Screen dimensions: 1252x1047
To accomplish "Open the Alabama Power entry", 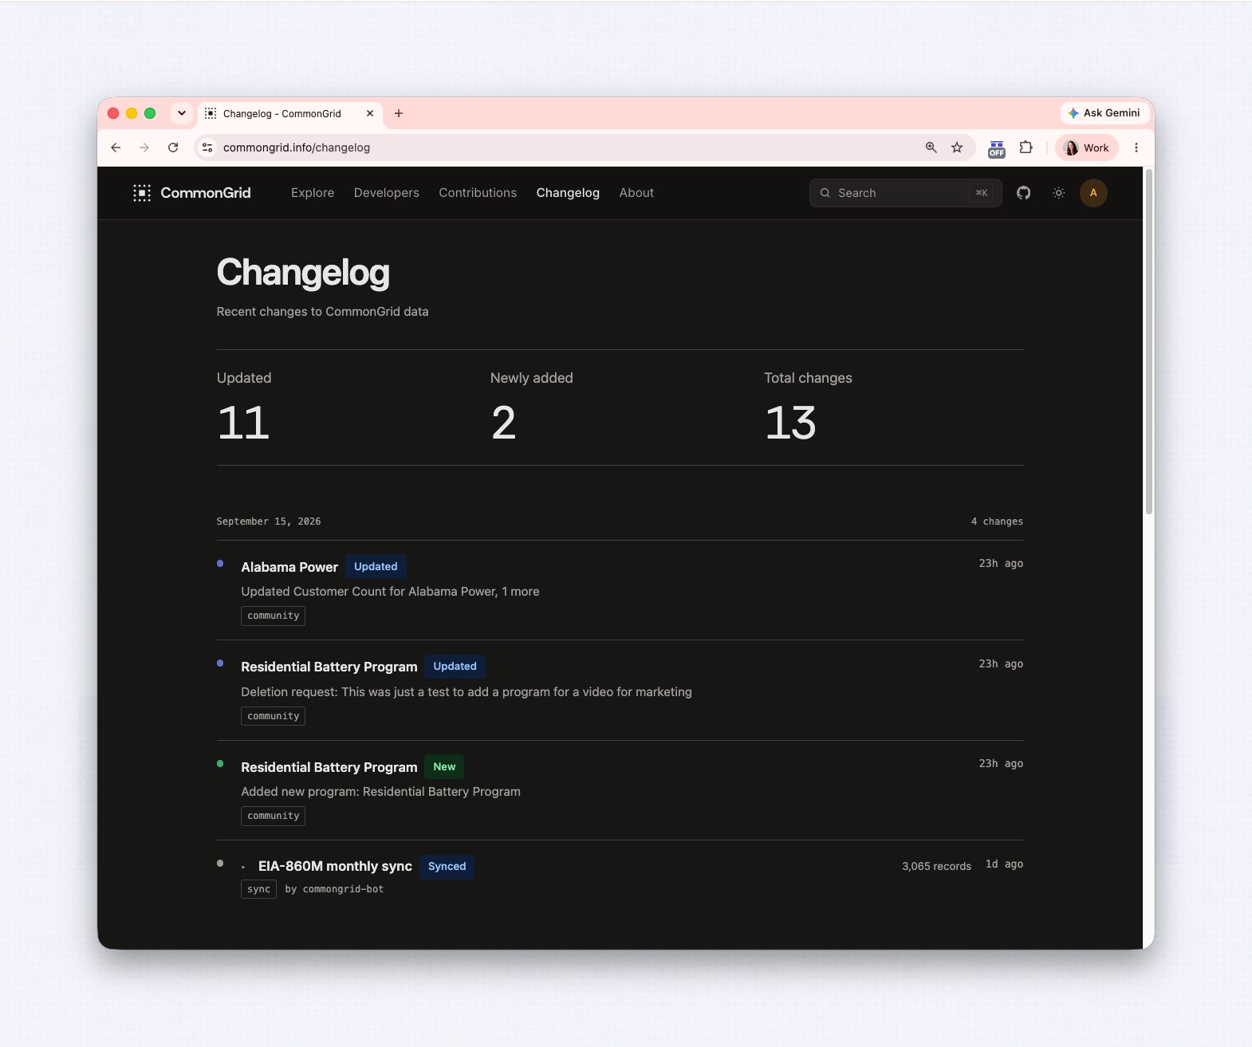I will point(289,567).
